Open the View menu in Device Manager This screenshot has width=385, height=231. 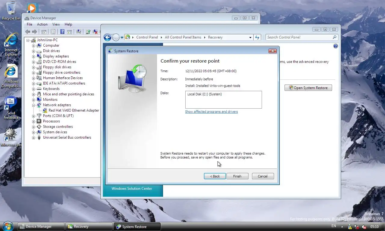click(x=56, y=24)
